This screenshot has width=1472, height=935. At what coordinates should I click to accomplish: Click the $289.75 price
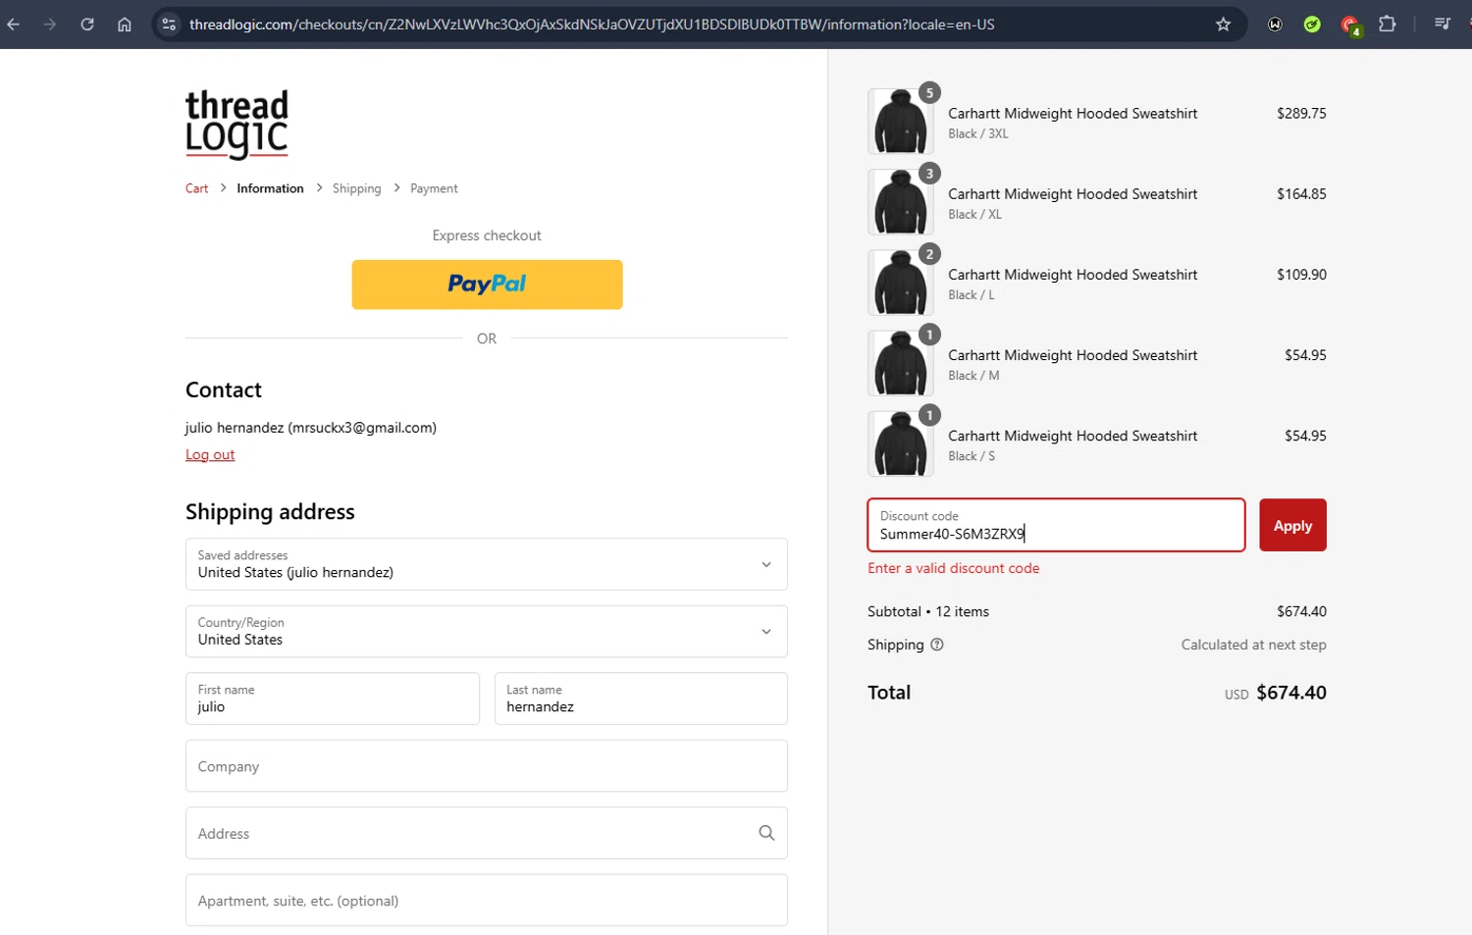click(x=1301, y=114)
